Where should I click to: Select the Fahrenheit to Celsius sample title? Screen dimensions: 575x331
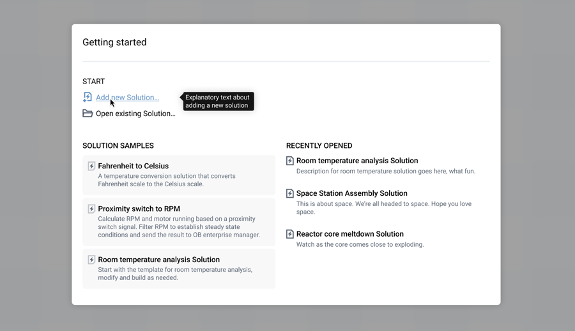pos(134,166)
